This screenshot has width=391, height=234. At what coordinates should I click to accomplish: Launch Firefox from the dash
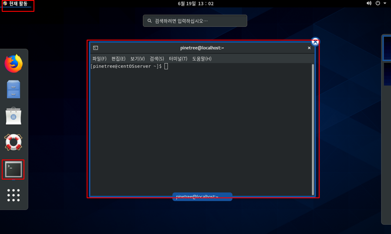(x=13, y=63)
